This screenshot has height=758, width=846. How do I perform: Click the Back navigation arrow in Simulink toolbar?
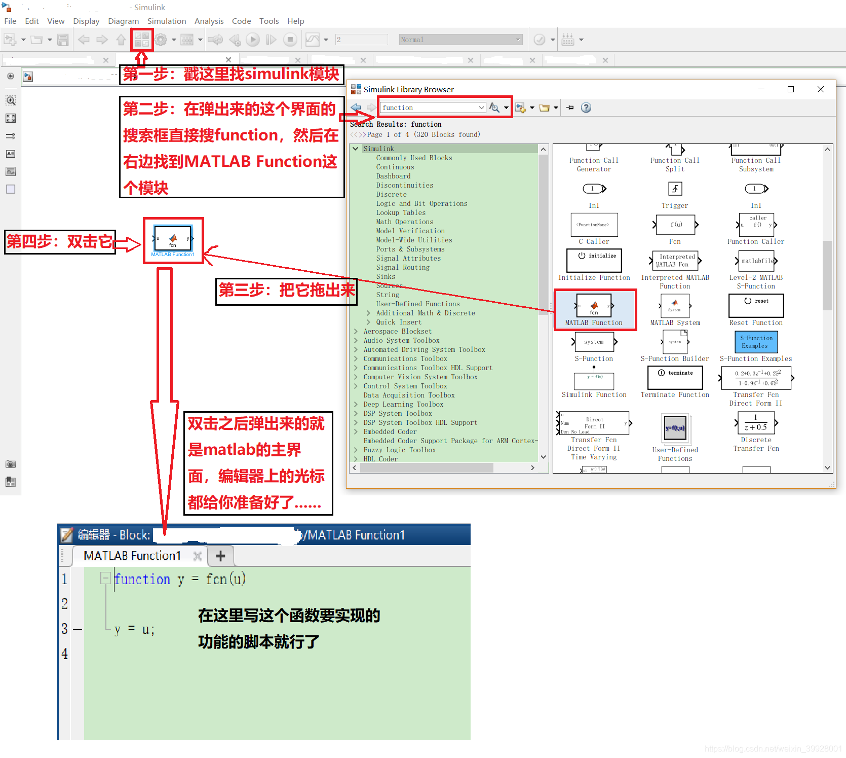pos(84,40)
